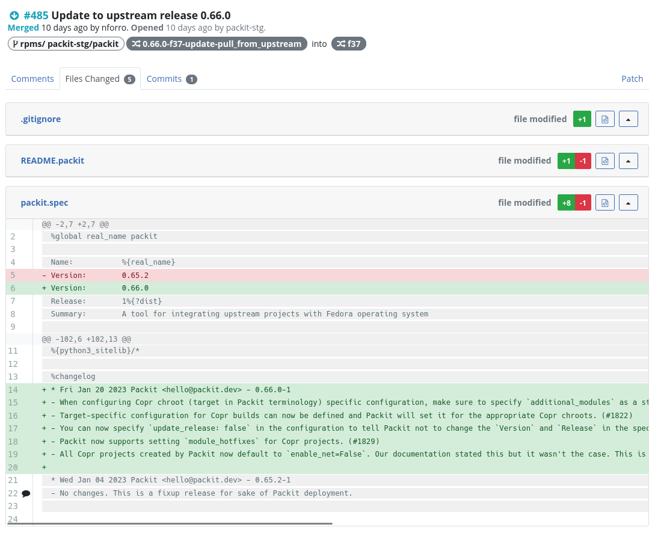Click the packit.spec file name link
This screenshot has width=655, height=533.
pos(45,203)
